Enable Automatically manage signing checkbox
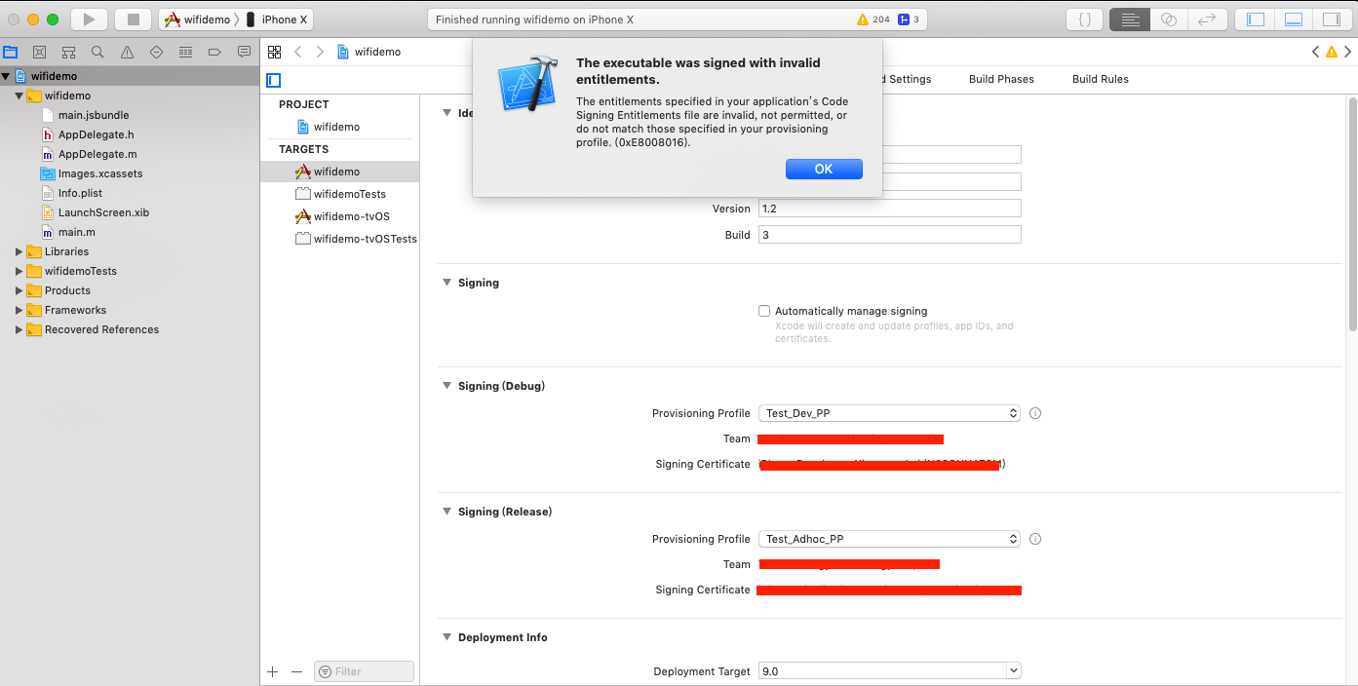 pyautogui.click(x=764, y=311)
